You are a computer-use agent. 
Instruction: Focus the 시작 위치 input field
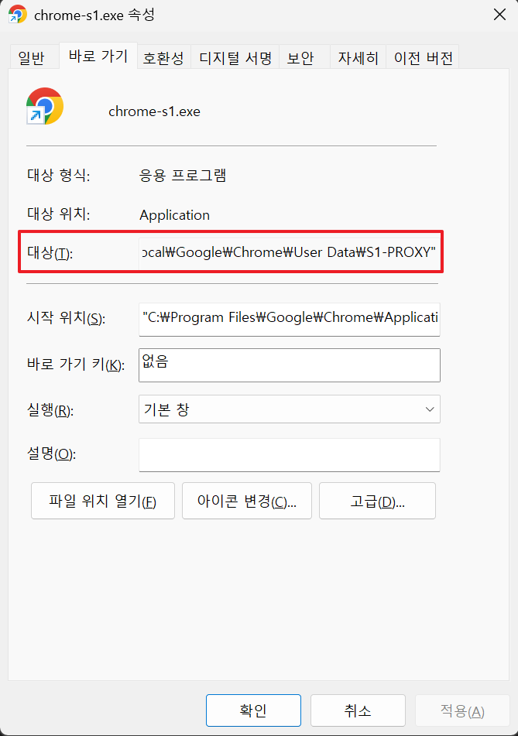(x=289, y=318)
